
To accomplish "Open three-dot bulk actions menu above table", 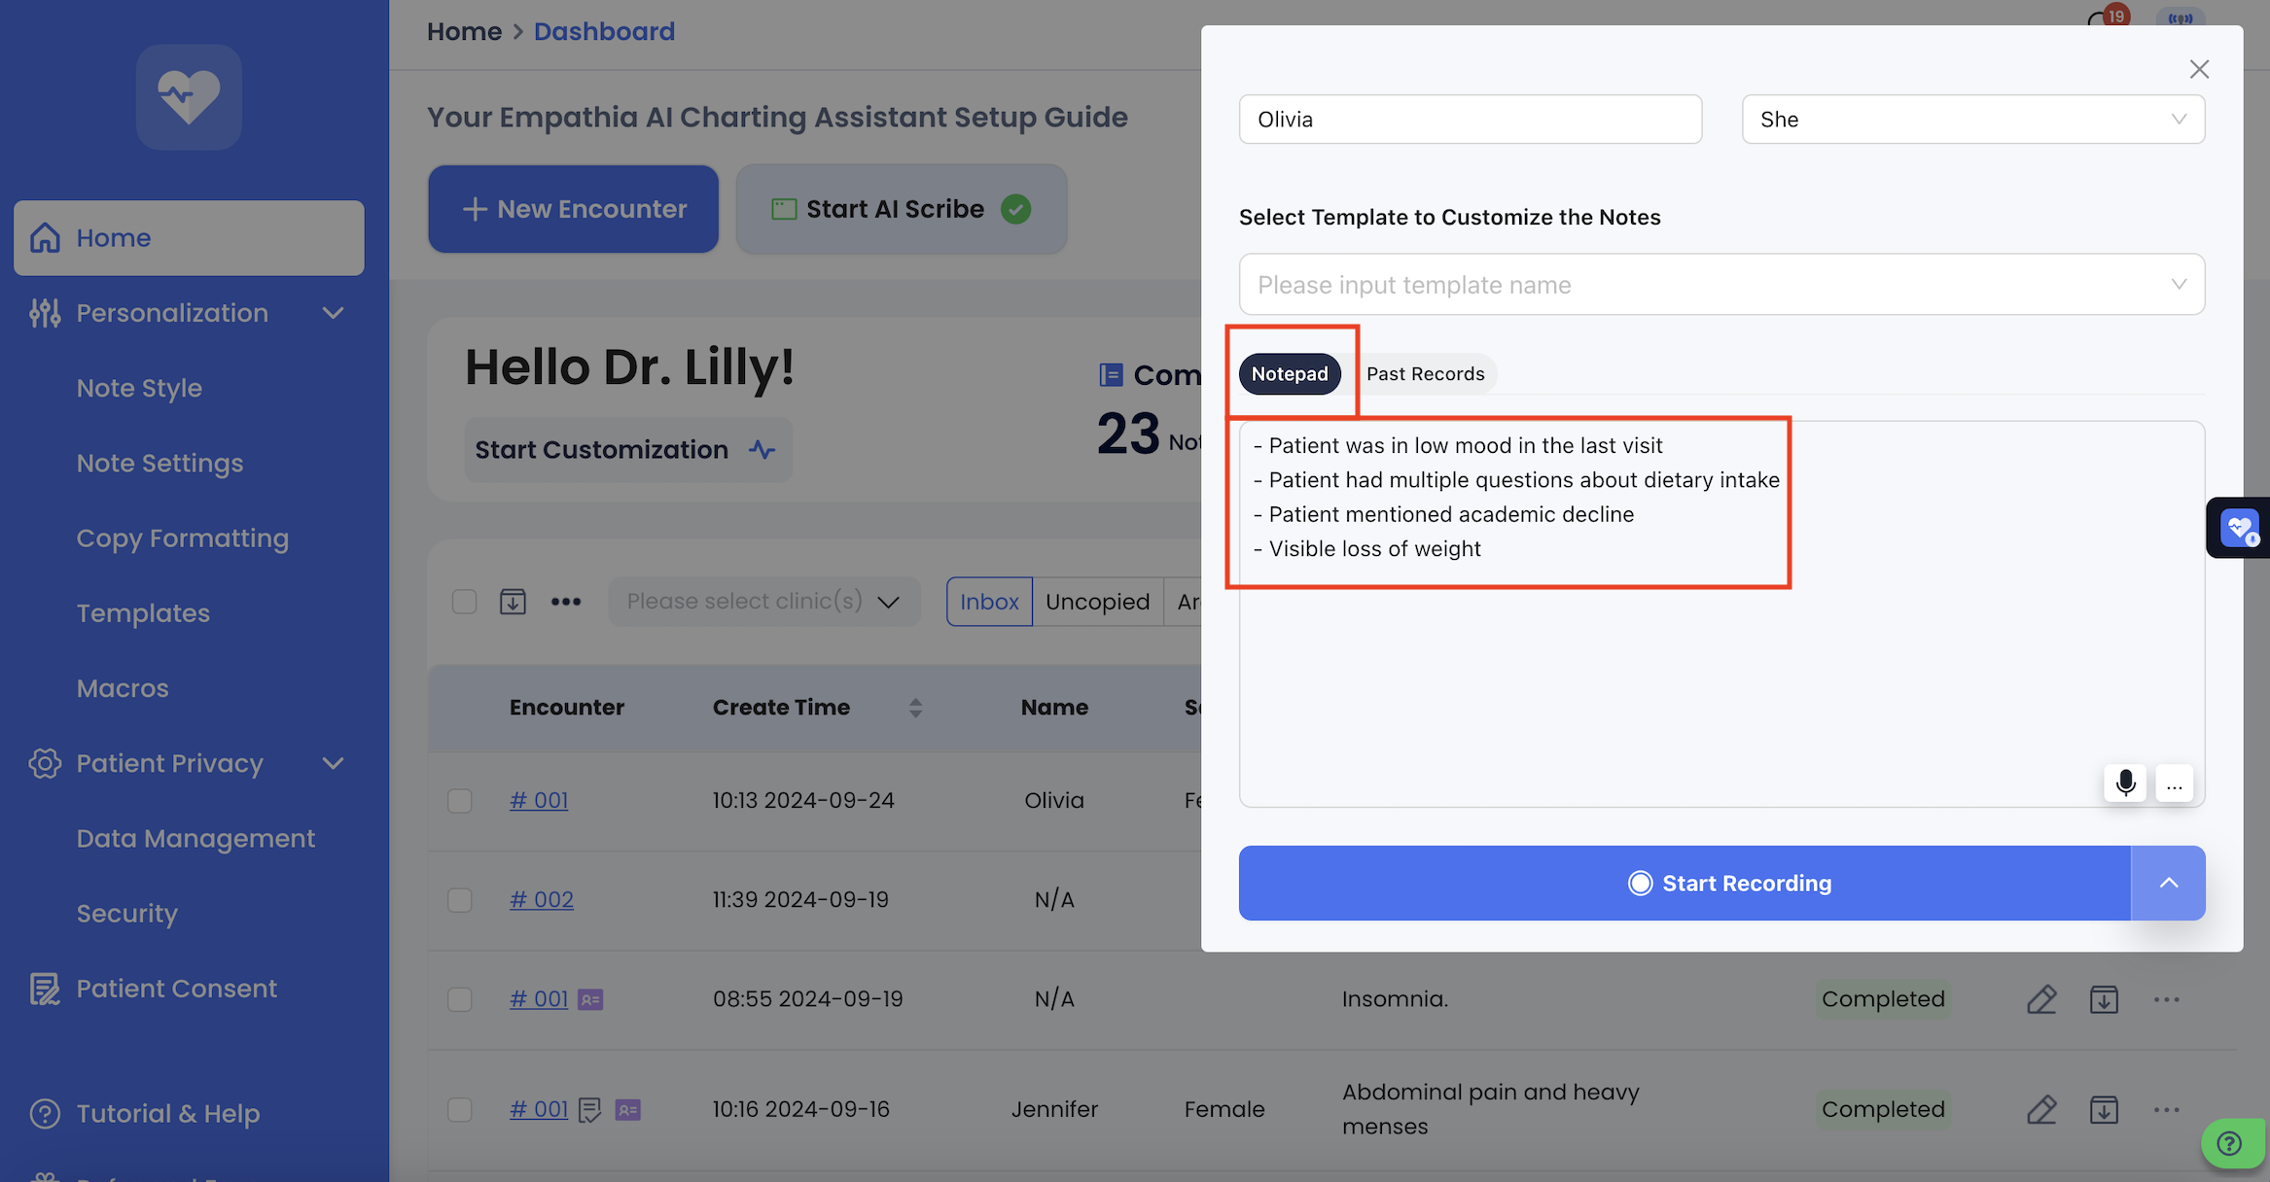I will (x=566, y=602).
